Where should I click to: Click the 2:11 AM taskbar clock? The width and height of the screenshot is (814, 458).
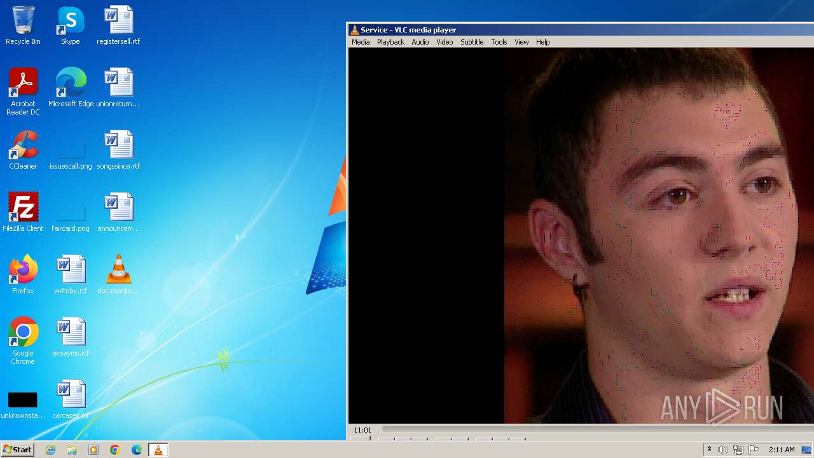click(782, 450)
